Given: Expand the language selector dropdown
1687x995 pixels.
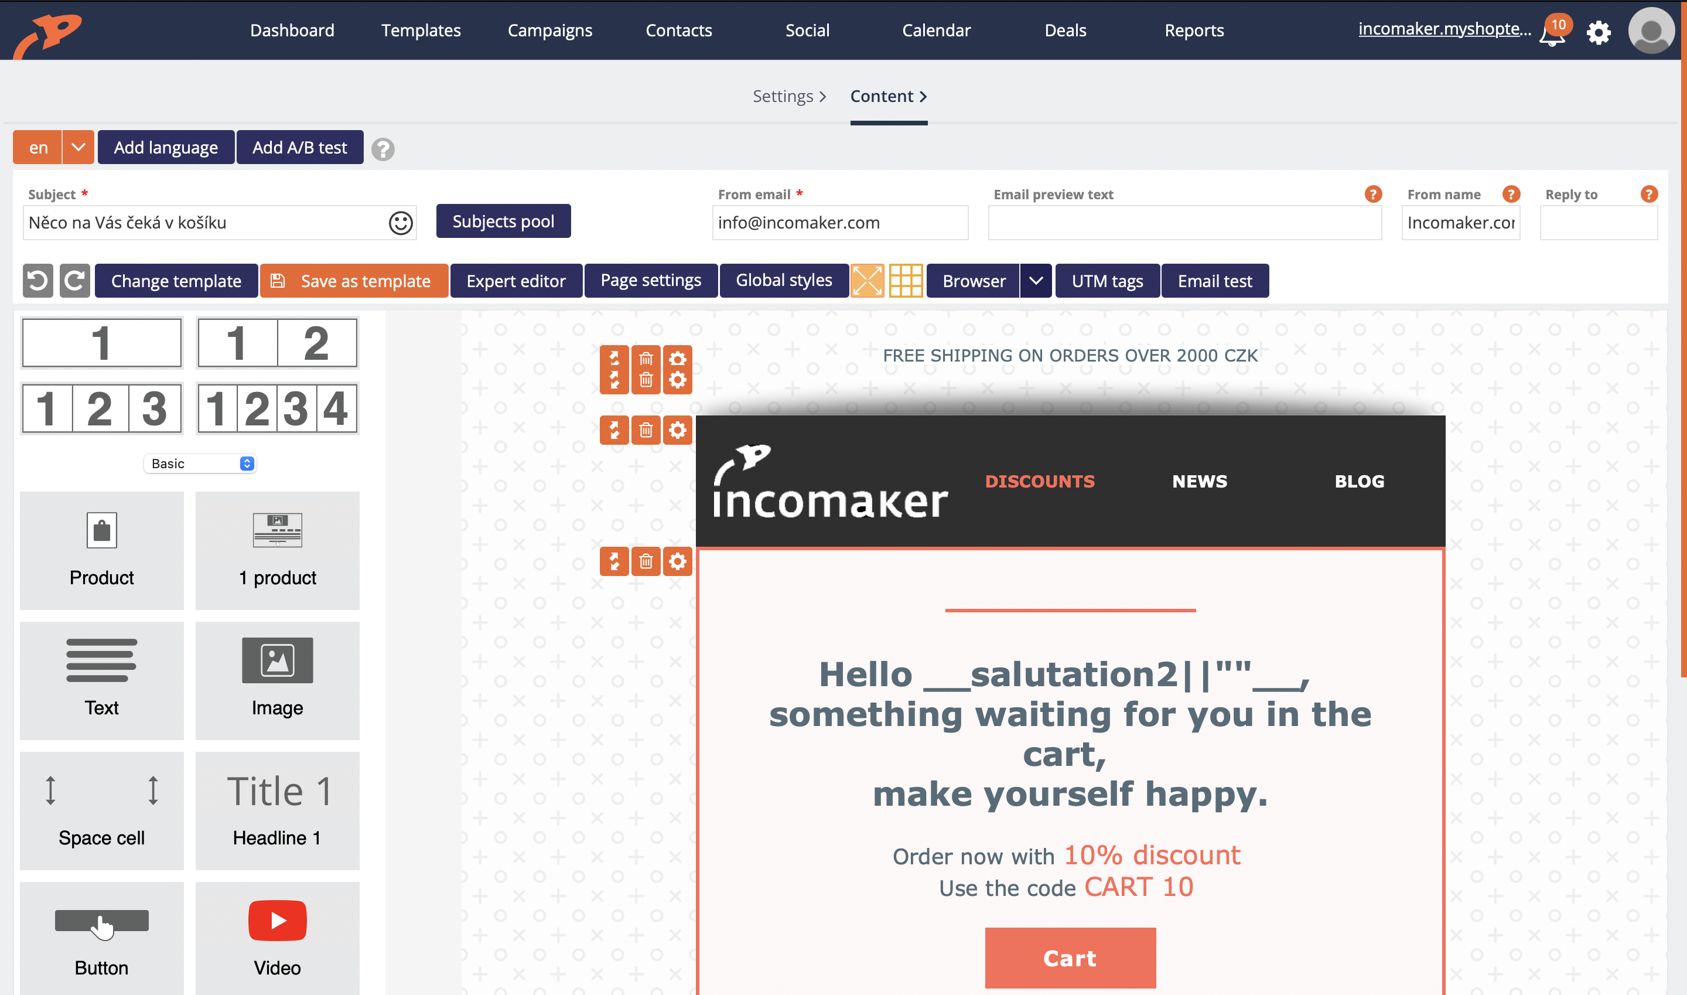Looking at the screenshot, I should click(x=76, y=147).
